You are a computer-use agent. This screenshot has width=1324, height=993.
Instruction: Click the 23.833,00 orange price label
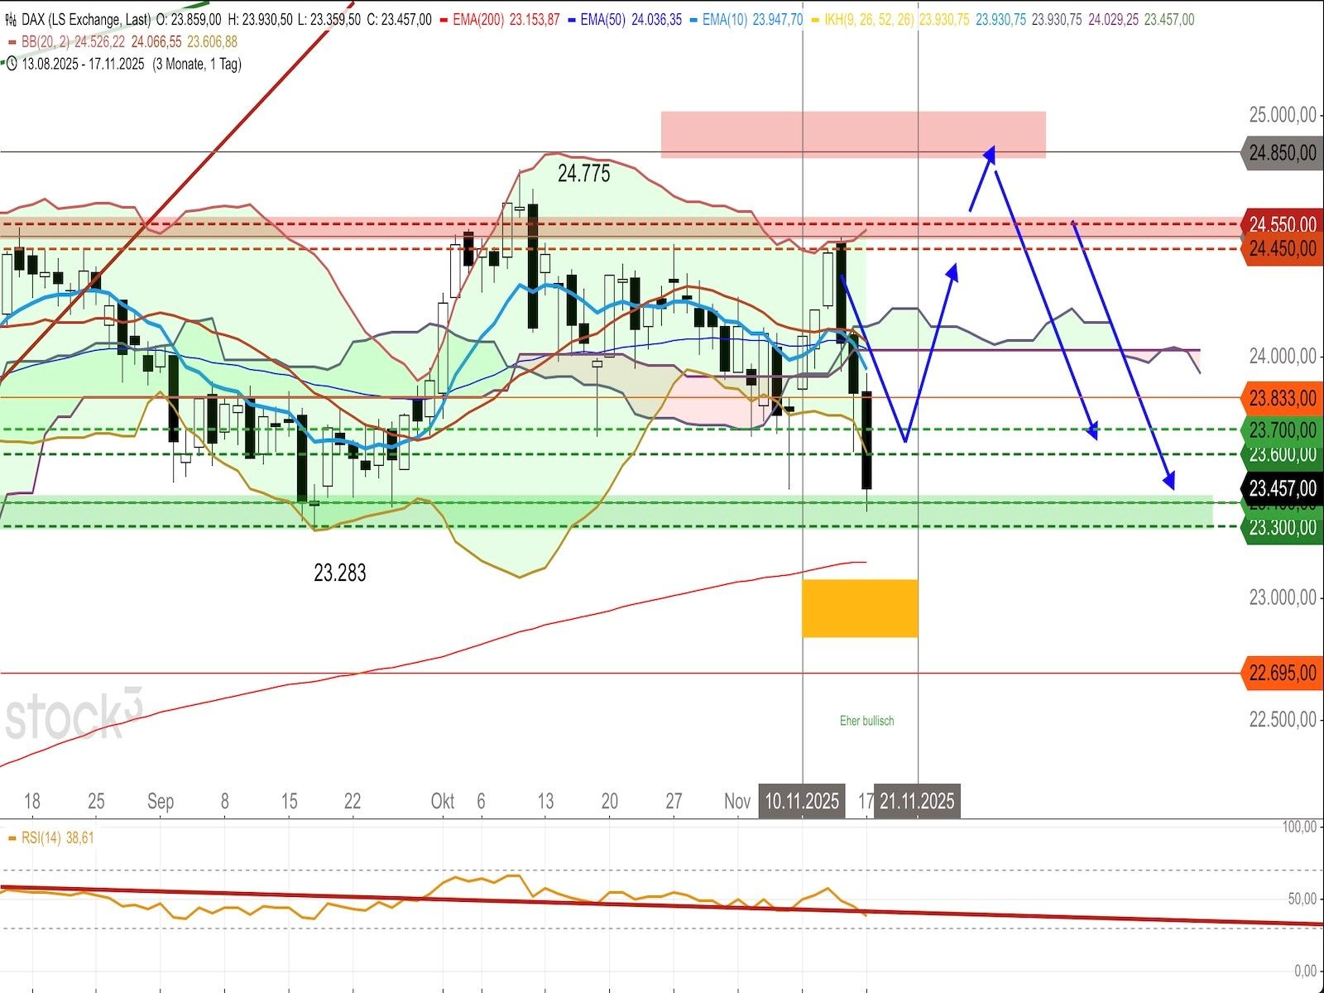1281,398
